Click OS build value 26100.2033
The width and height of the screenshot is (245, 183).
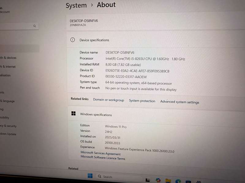point(112,143)
